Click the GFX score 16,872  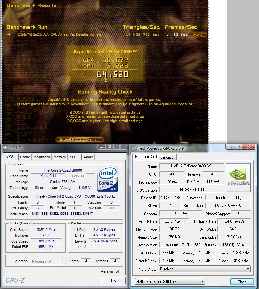tap(115, 60)
